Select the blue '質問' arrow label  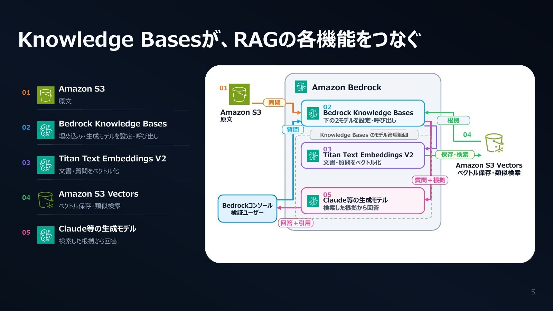tap(293, 130)
